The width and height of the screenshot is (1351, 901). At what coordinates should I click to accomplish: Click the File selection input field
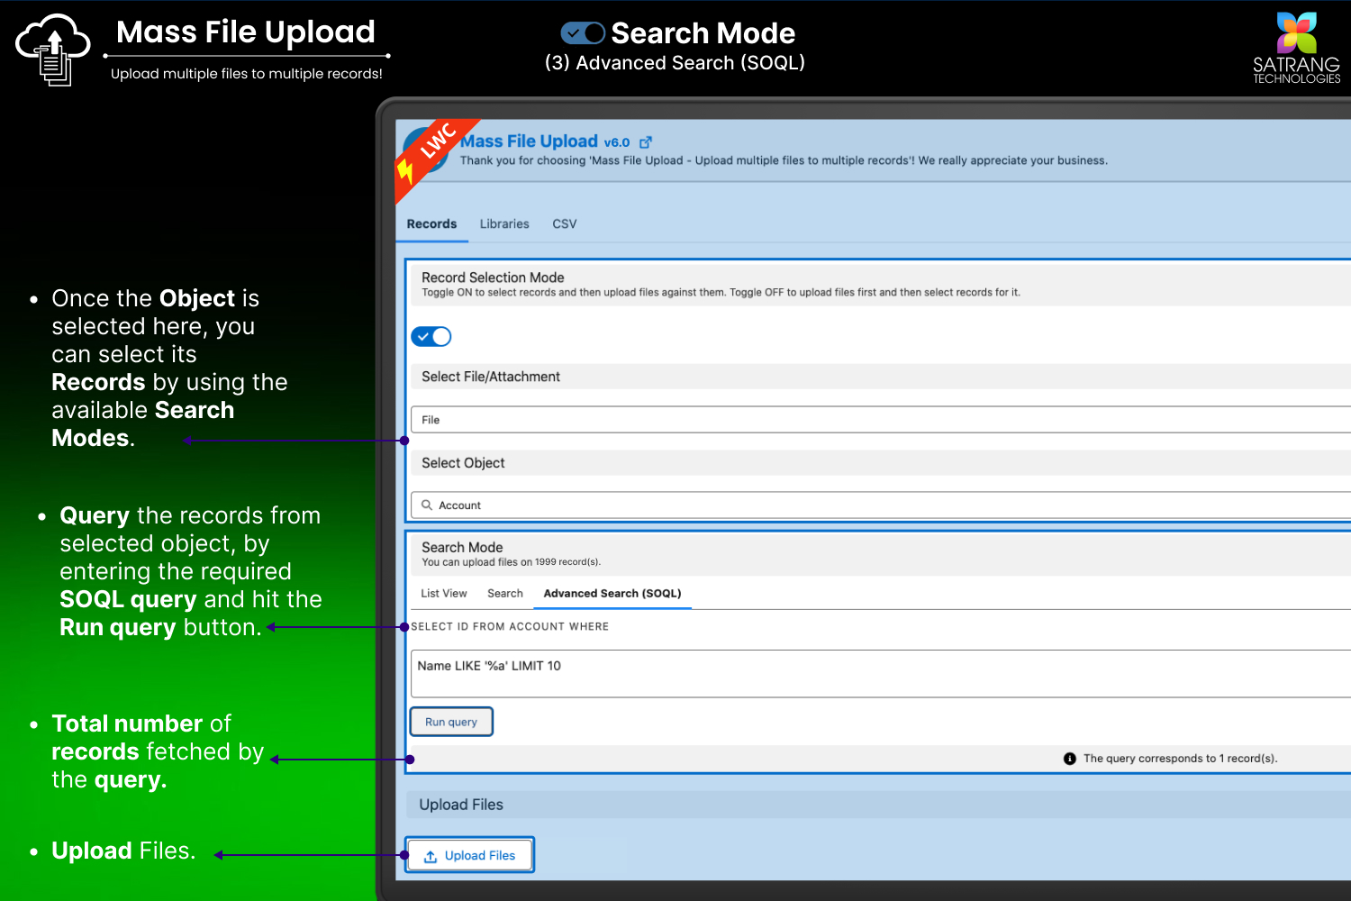click(881, 420)
